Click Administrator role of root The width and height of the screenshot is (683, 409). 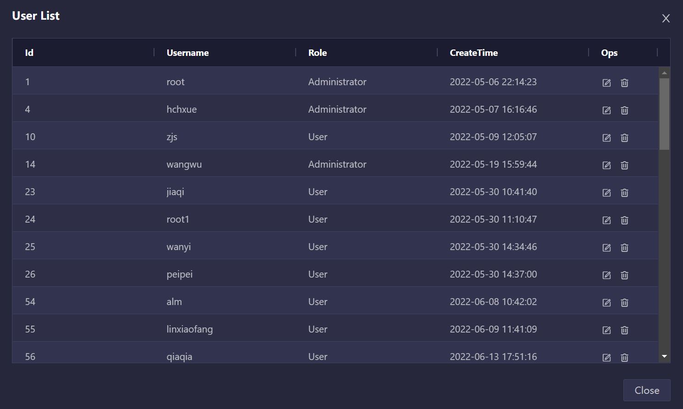coord(337,82)
